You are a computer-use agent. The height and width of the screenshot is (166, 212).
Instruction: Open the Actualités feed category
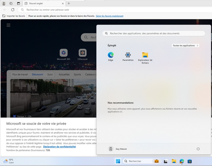64,75
